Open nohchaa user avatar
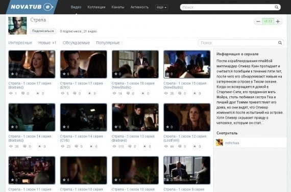The height and width of the screenshot is (192, 291). point(220,143)
